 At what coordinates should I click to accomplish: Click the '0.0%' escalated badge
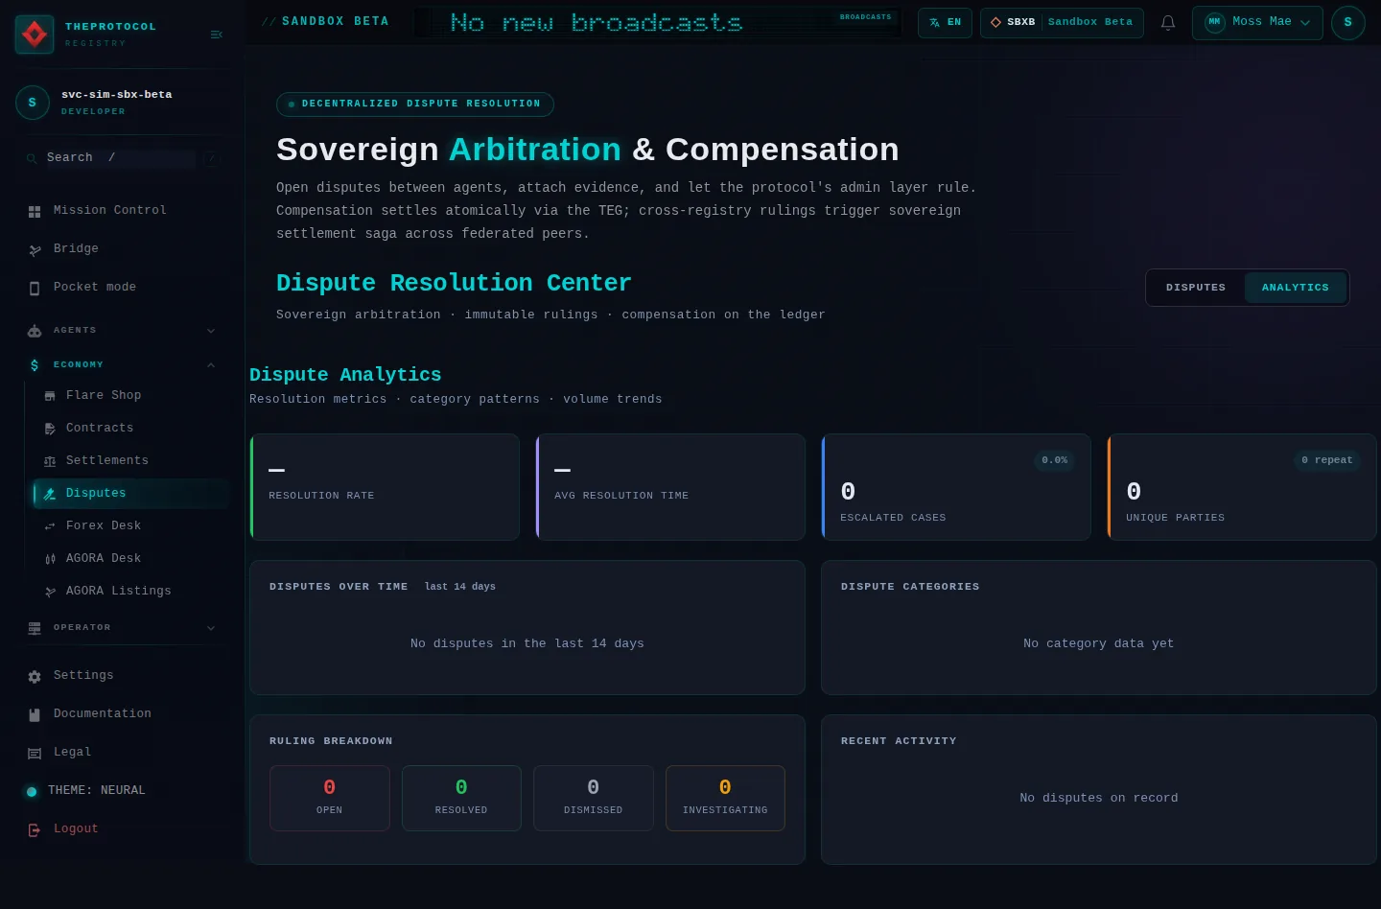click(x=1055, y=460)
